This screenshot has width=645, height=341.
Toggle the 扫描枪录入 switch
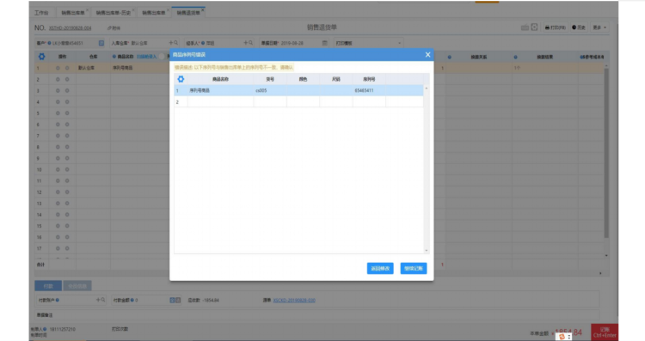pos(163,57)
